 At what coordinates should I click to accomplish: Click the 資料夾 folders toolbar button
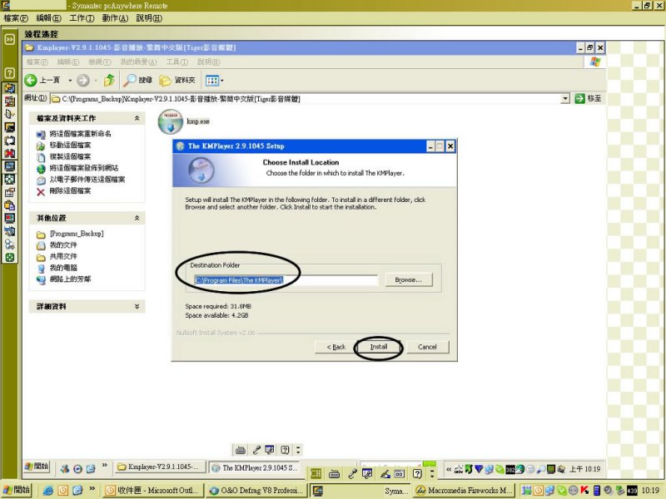[x=177, y=80]
